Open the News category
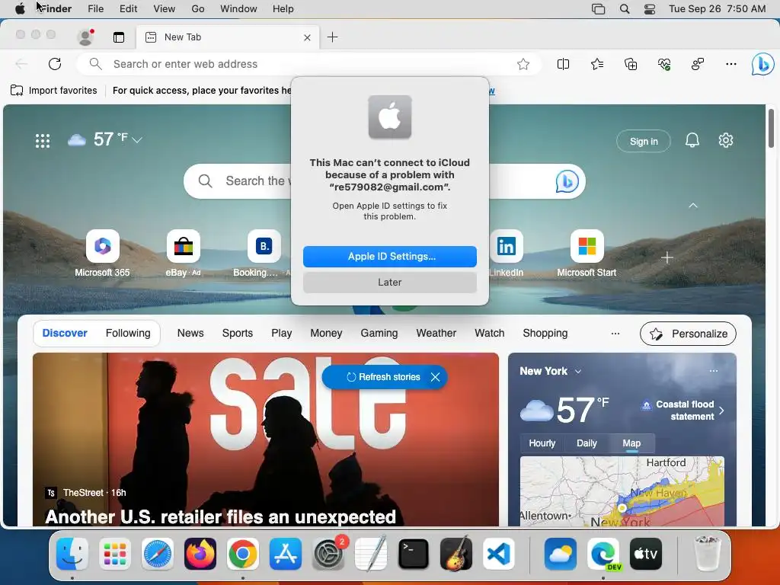This screenshot has width=780, height=585. tap(190, 334)
